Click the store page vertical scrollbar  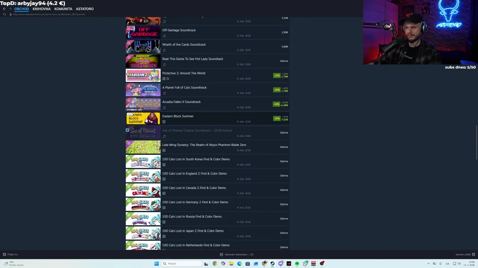(x=477, y=143)
